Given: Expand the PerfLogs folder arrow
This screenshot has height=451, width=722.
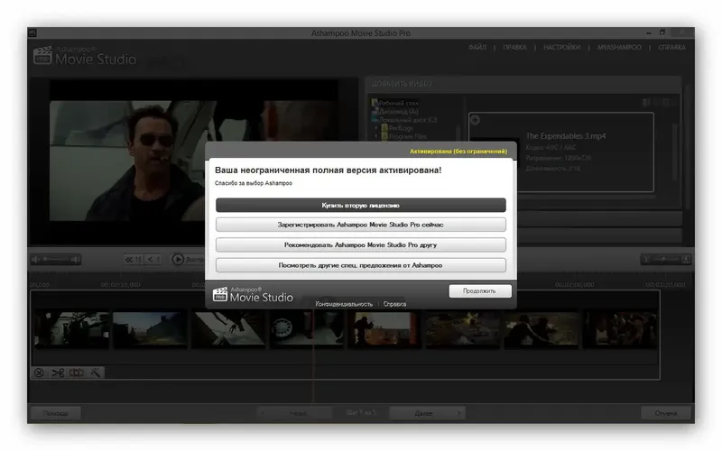Looking at the screenshot, I should (x=376, y=128).
